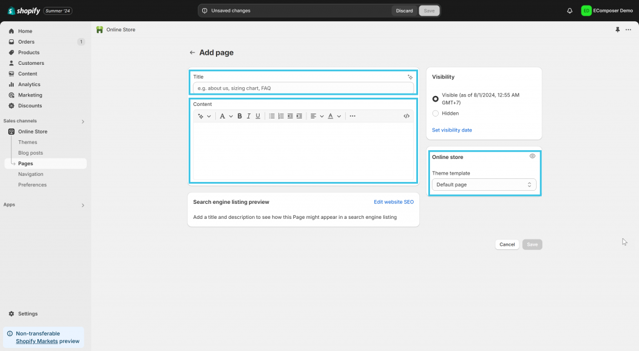This screenshot has height=351, width=639.
Task: Open Products in the sidebar
Action: [x=29, y=52]
